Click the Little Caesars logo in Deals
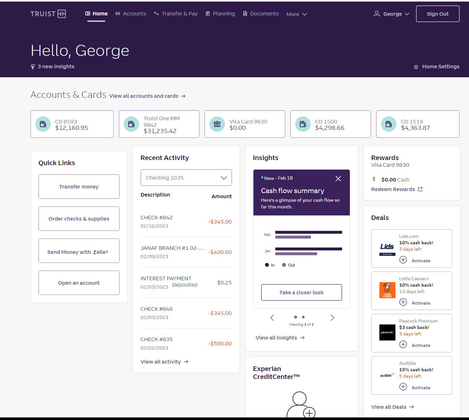The width and height of the screenshot is (469, 420). (x=387, y=290)
